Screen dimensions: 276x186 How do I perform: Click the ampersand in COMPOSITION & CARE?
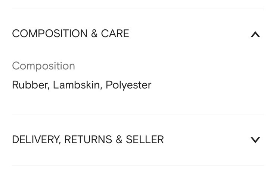pyautogui.click(x=94, y=33)
